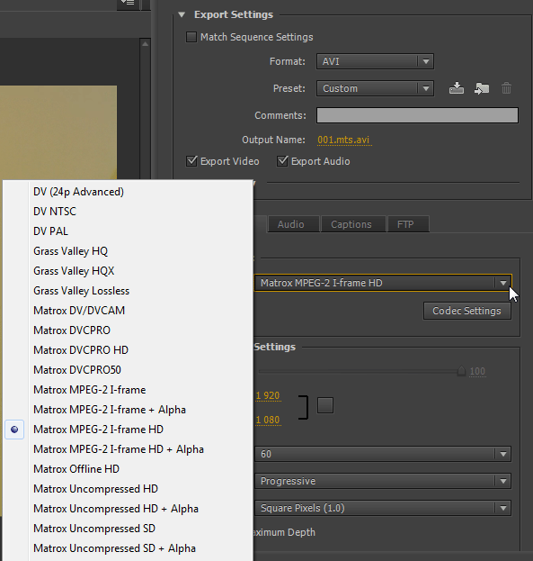This screenshot has width=533, height=561.
Task: Choose Grass Valley HQ codec
Action: [x=70, y=251]
